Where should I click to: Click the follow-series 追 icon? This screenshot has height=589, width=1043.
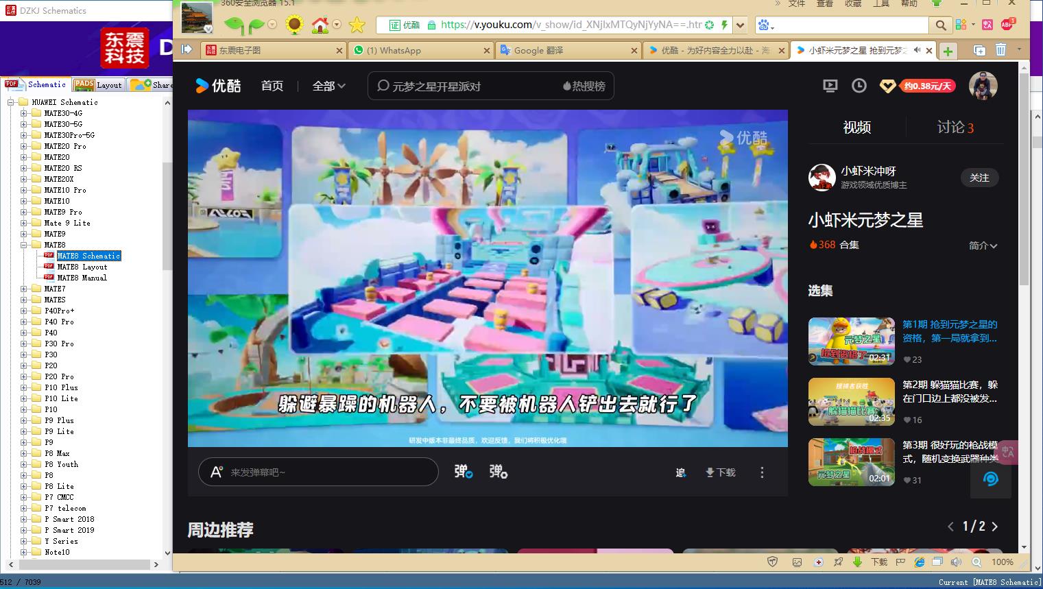tap(680, 472)
